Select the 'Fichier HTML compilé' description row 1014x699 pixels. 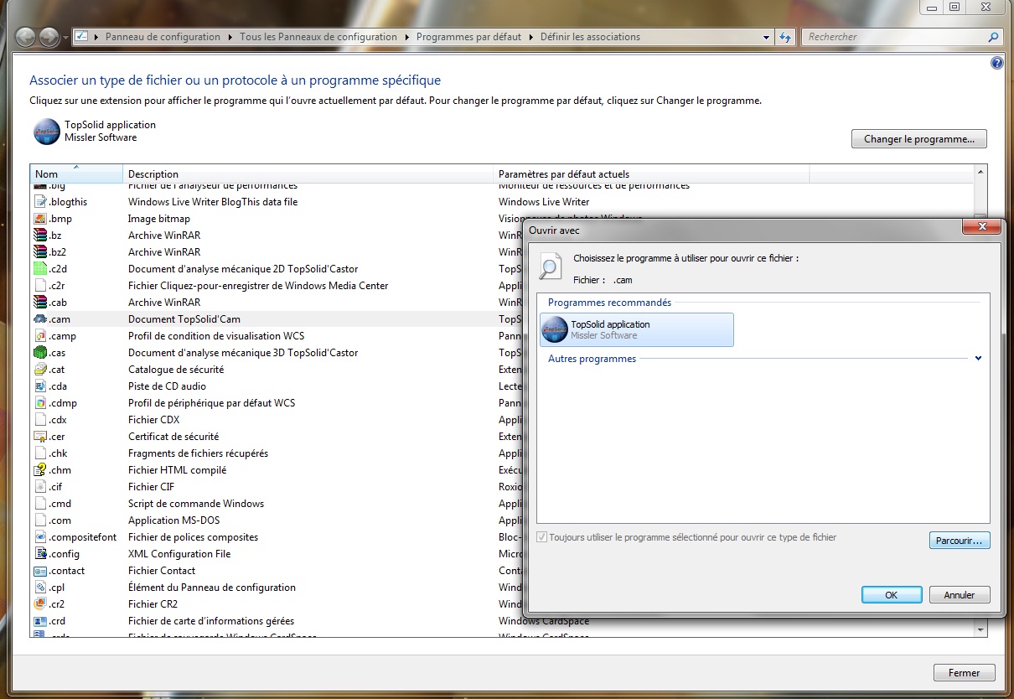tap(178, 470)
